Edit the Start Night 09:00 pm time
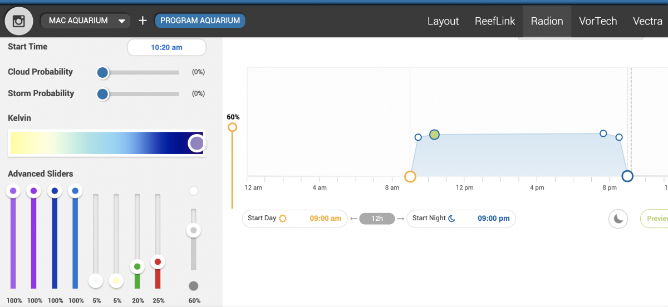Viewport: 668px width, 307px height. pyautogui.click(x=494, y=219)
